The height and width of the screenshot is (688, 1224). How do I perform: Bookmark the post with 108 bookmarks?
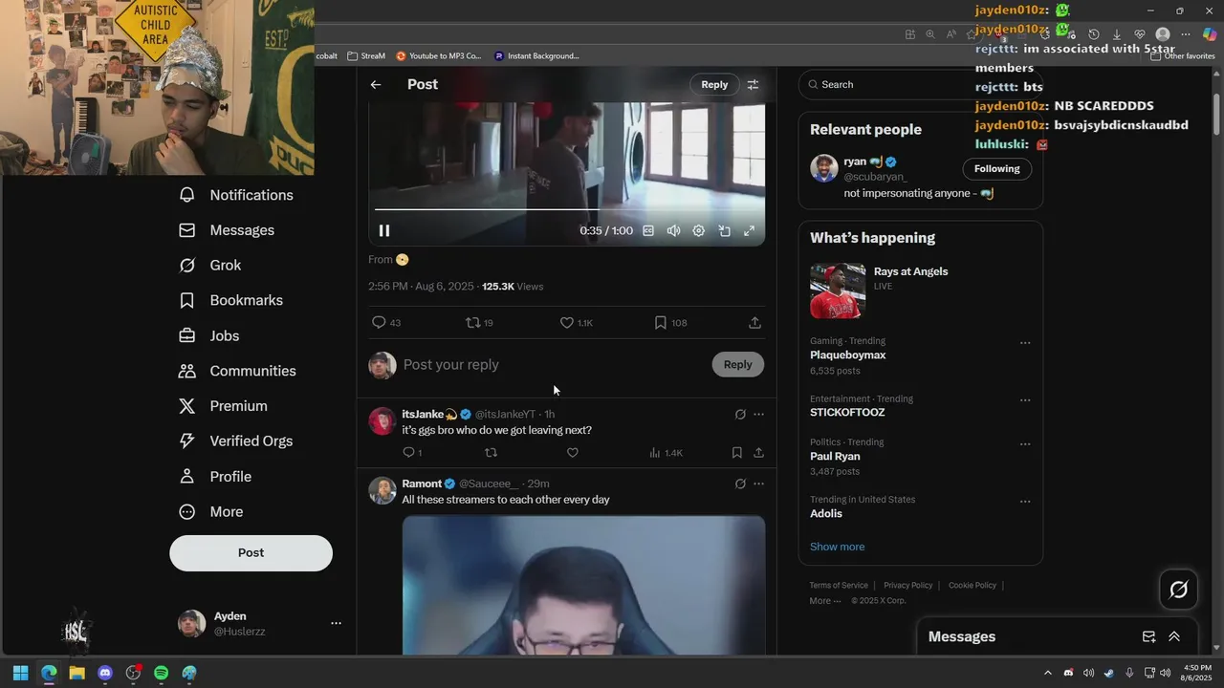[x=660, y=323]
